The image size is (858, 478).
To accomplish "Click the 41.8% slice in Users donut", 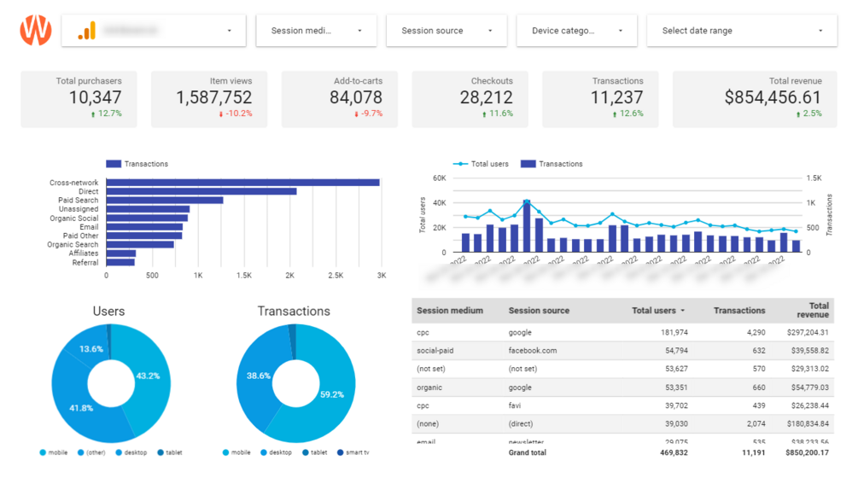I will 81,407.
